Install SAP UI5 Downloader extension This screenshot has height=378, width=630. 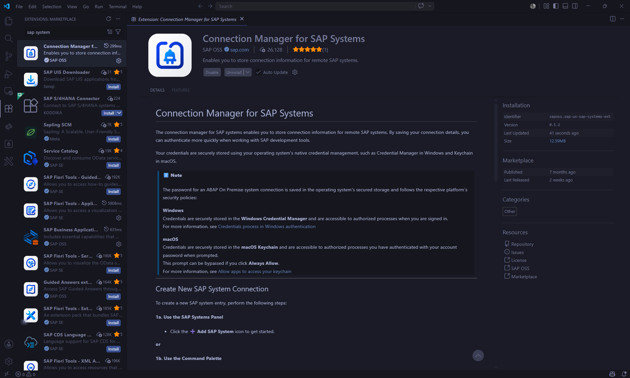(114, 87)
